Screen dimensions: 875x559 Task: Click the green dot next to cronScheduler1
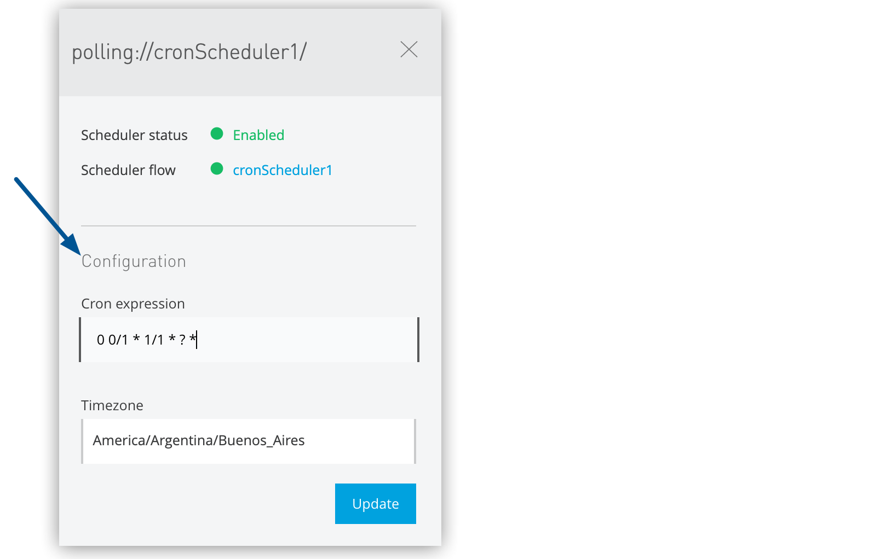(217, 169)
